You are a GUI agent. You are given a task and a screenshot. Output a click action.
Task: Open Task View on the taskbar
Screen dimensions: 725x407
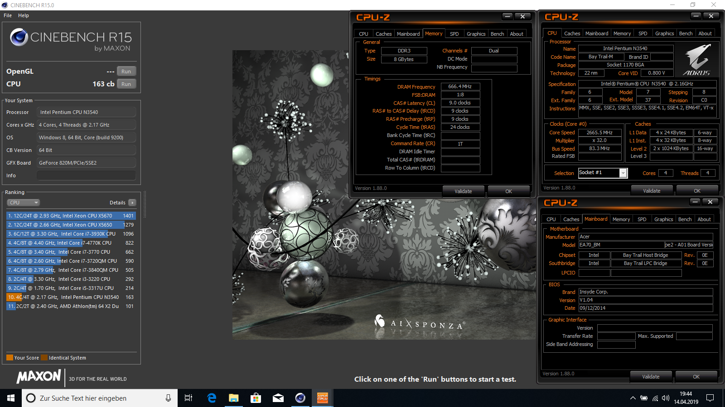[188, 398]
